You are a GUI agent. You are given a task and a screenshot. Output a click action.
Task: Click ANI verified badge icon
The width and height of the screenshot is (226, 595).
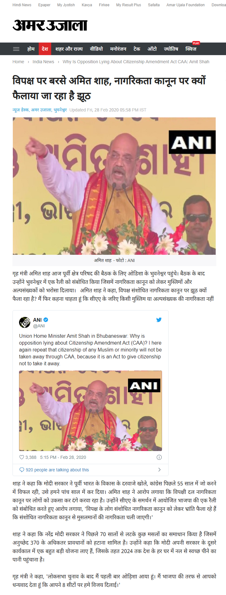point(46,320)
